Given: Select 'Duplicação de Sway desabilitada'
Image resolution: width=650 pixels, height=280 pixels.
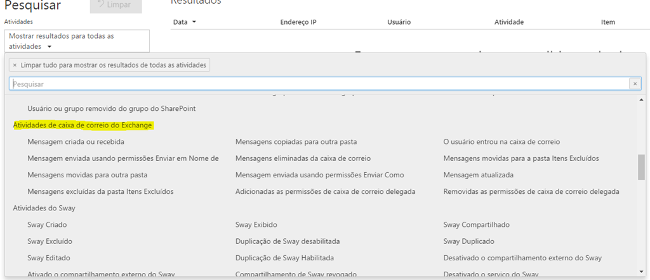Looking at the screenshot, I should click(x=288, y=241).
